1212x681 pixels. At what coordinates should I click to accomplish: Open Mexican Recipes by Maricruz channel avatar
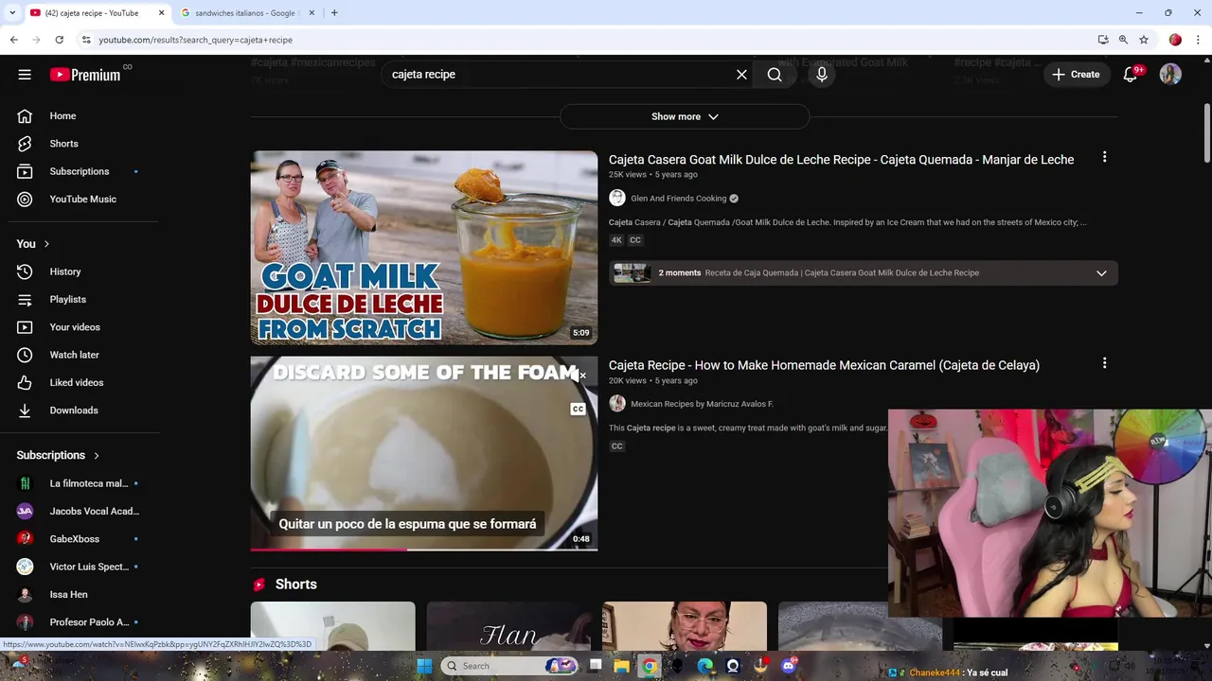coord(617,404)
